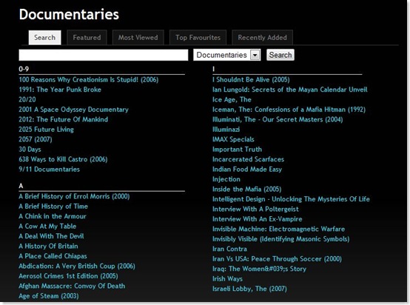This screenshot has height=305, width=410.
Task: Open the 2057 (2007) link
Action: tap(36, 139)
